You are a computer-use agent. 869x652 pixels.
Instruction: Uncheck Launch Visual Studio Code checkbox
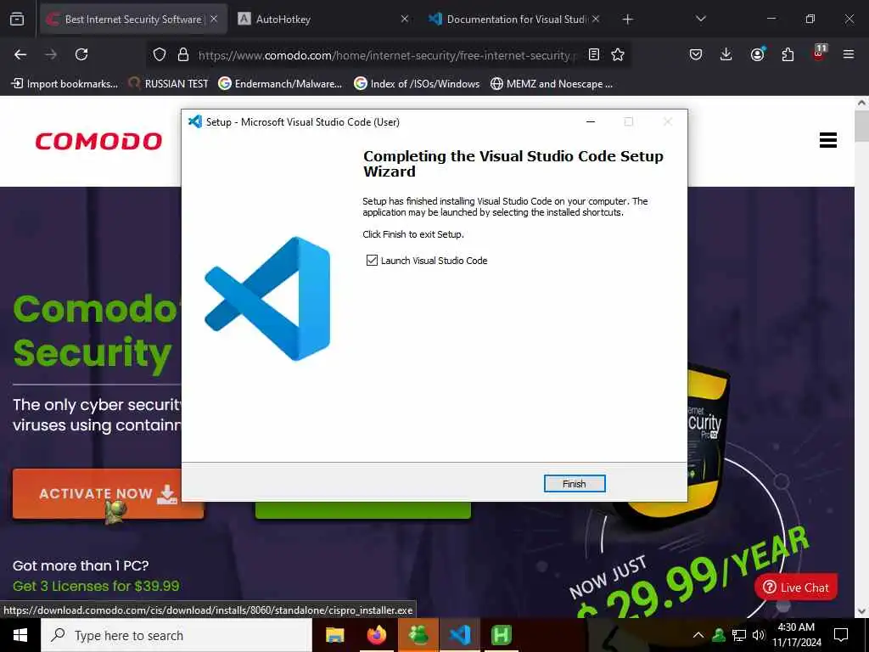click(372, 260)
